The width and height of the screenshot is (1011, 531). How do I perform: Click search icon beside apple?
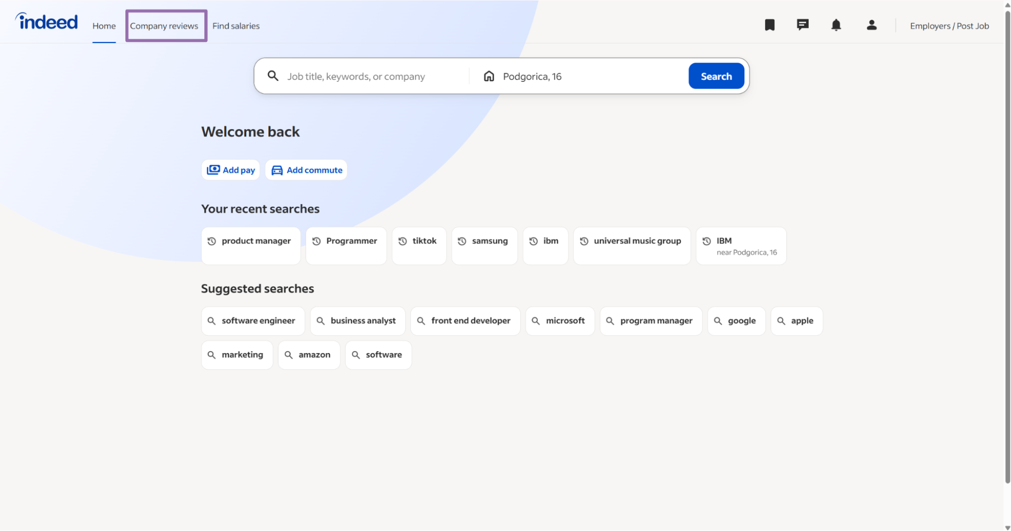[x=781, y=321]
